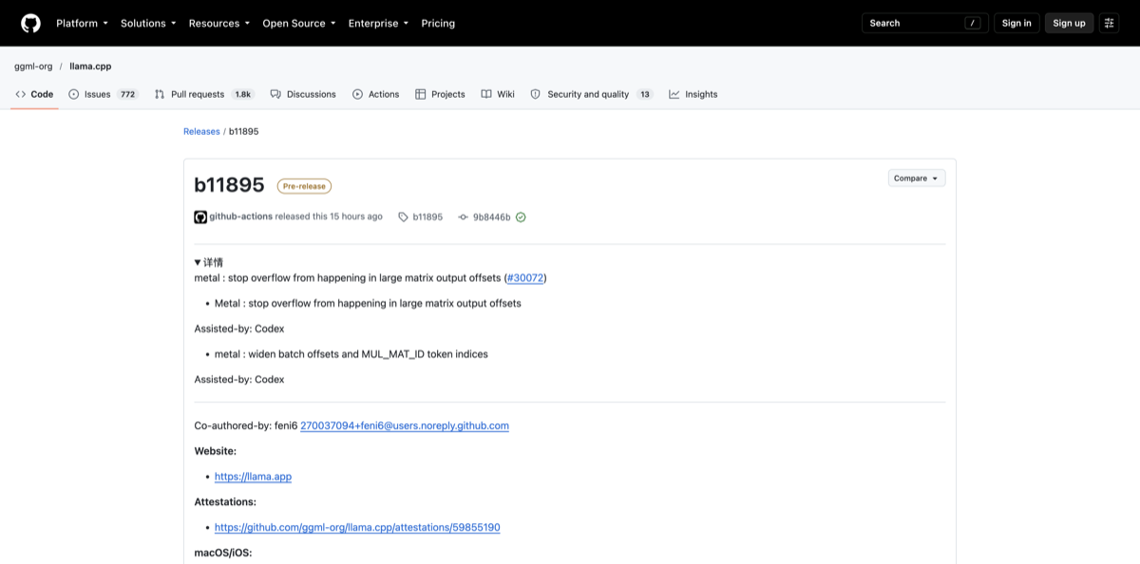Go to the Pricing page
This screenshot has width=1140, height=564.
click(438, 23)
